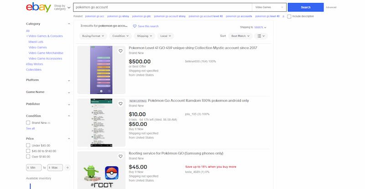Change the Shipping to location dropdown

(x=260, y=27)
